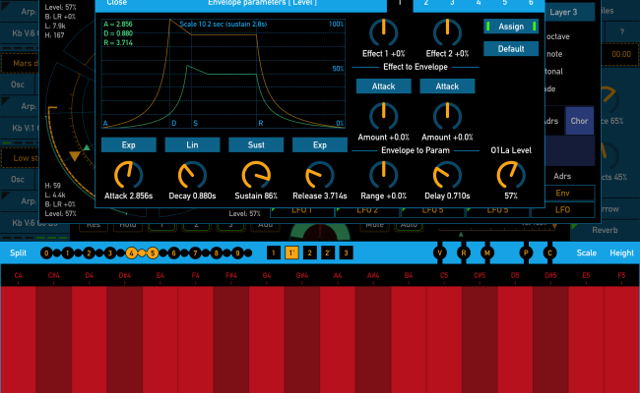Change the release curve type Exp

click(x=320, y=145)
